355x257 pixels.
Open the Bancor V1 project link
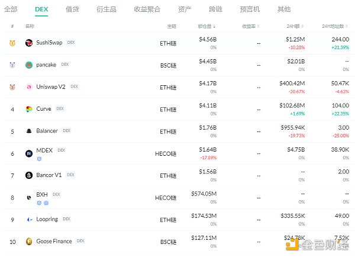(49, 175)
